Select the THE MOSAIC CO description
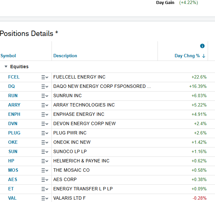Image resolution: width=215 pixels, height=202 pixels. coord(71,170)
